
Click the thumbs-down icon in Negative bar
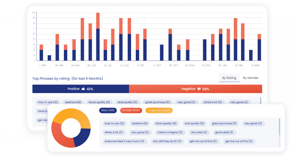click(x=199, y=89)
